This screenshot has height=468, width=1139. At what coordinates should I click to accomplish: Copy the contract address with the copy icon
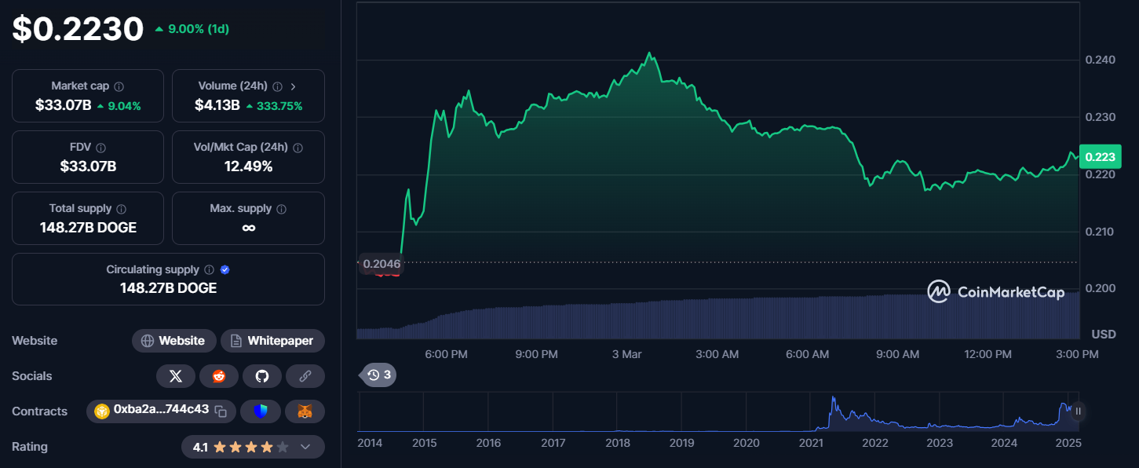click(x=221, y=411)
